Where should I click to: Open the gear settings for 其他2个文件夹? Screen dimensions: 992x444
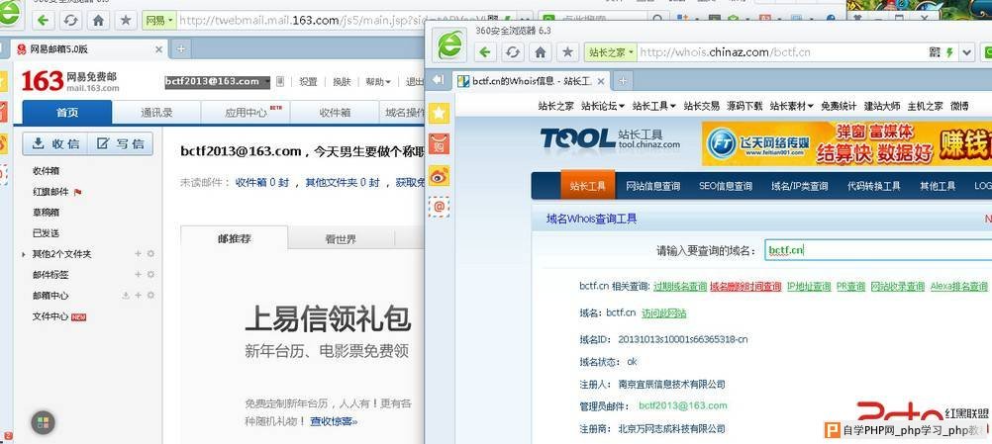(150, 254)
